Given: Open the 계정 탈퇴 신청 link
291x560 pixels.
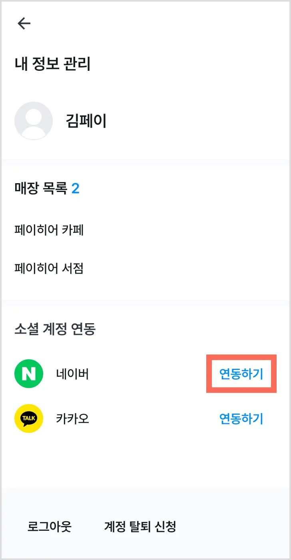Looking at the screenshot, I should 140,526.
